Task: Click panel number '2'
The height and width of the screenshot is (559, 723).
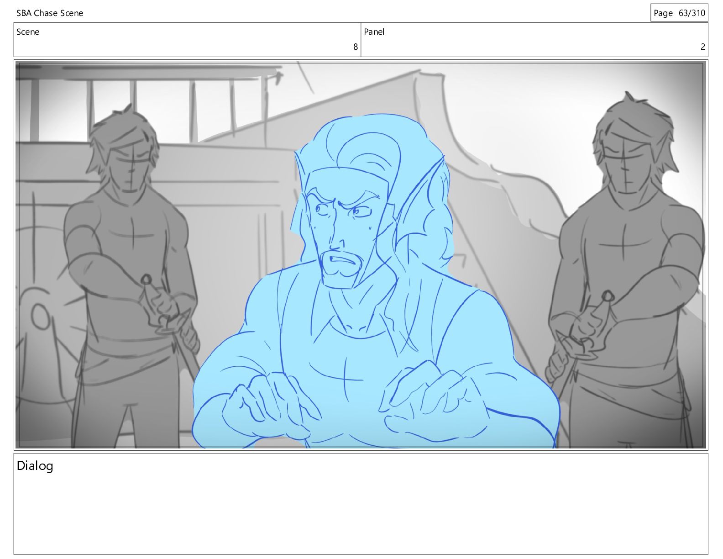Action: pos(703,47)
